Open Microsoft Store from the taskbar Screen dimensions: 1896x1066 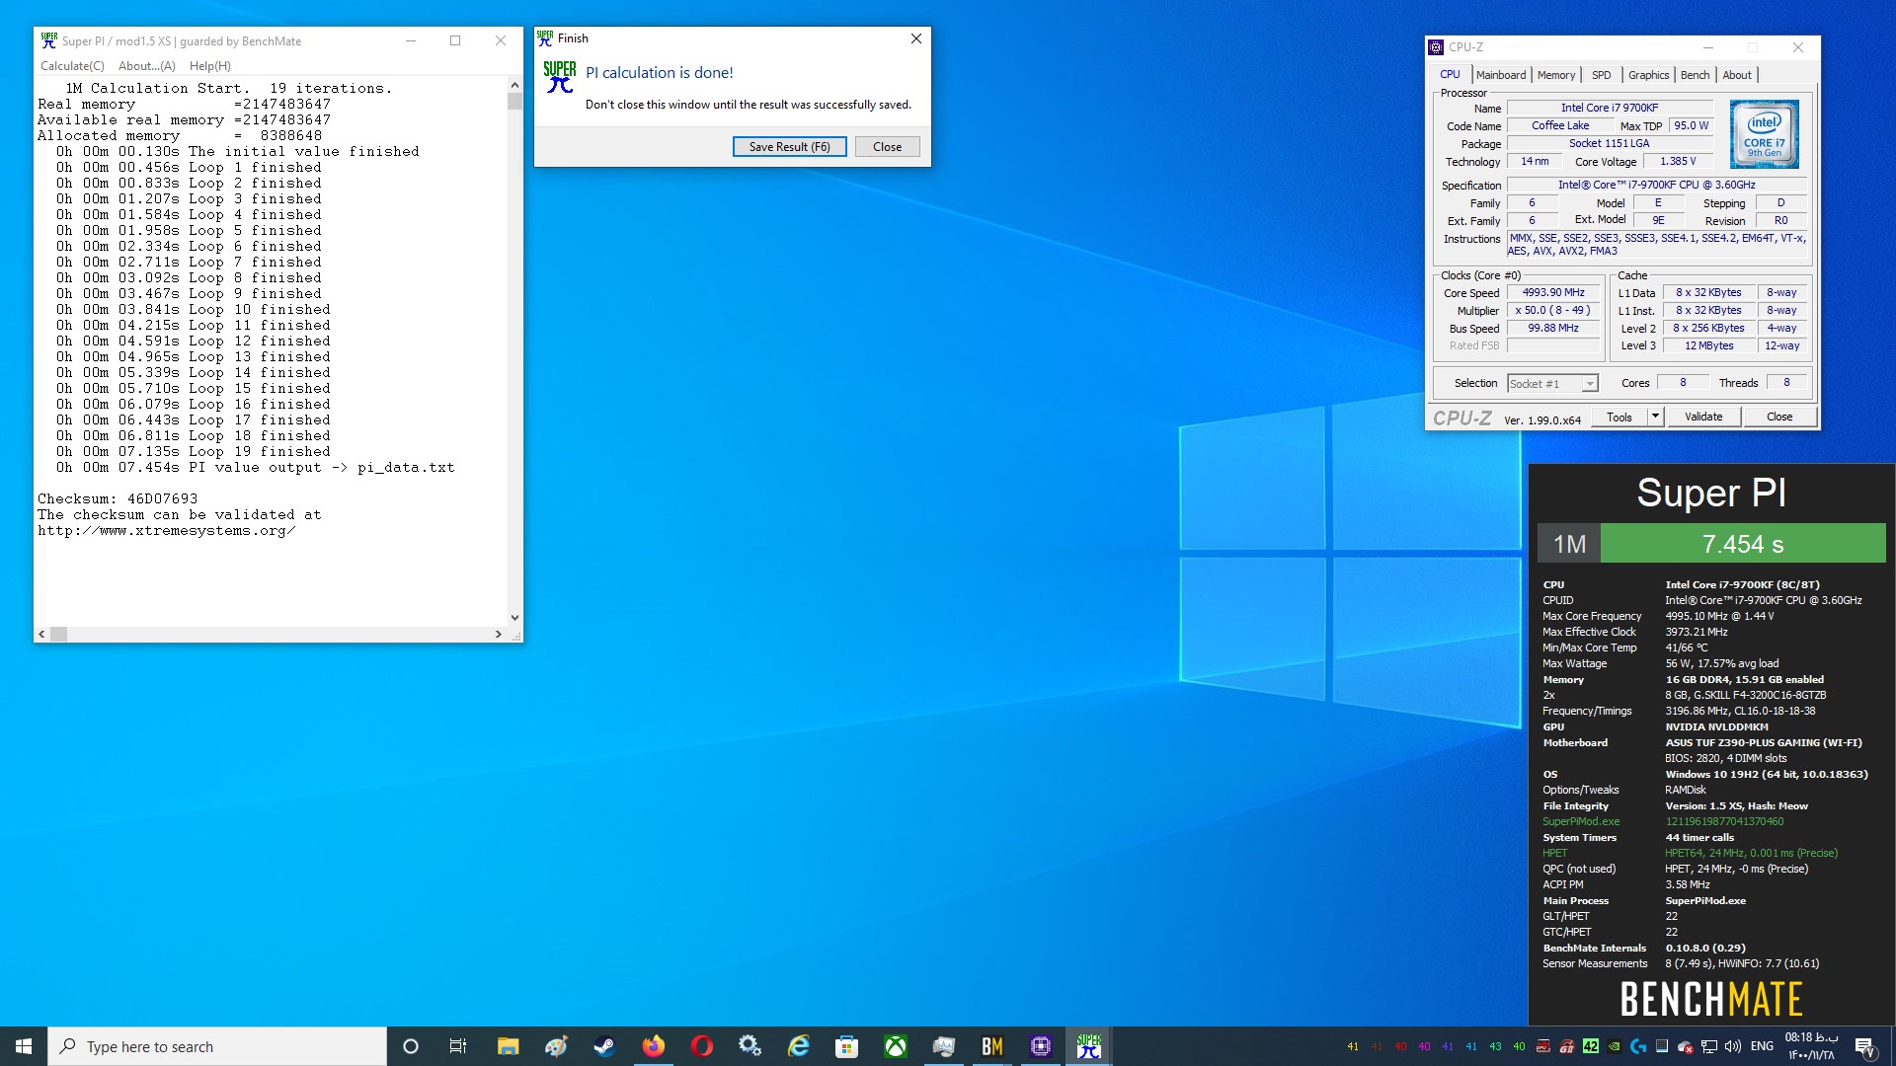tap(846, 1046)
